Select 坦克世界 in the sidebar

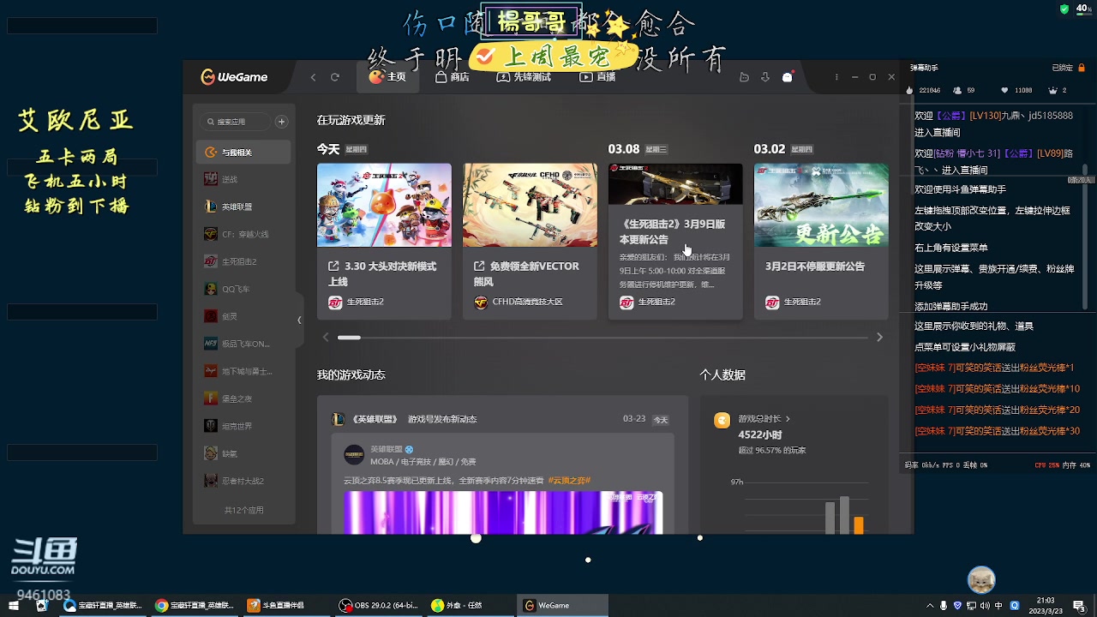tap(243, 426)
